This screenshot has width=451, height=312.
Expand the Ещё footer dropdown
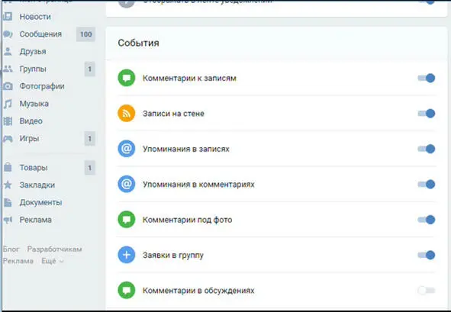53,261
